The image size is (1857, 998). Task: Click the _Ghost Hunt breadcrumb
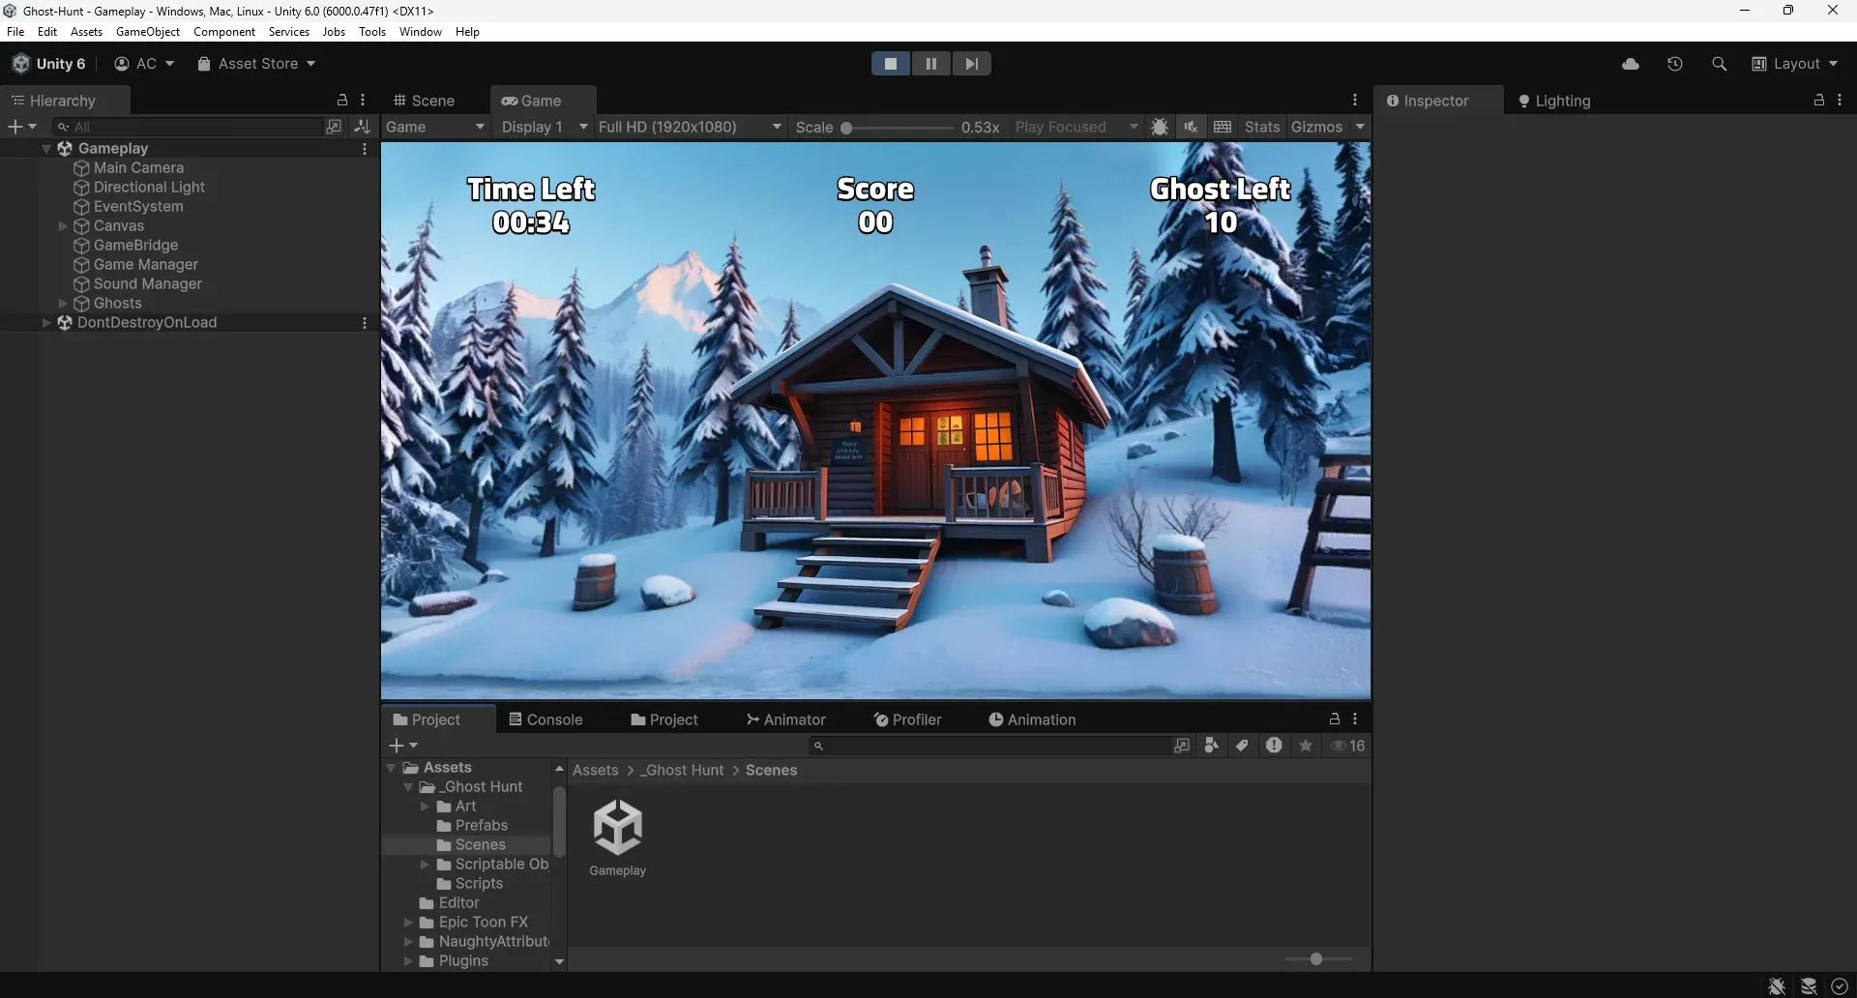point(682,771)
